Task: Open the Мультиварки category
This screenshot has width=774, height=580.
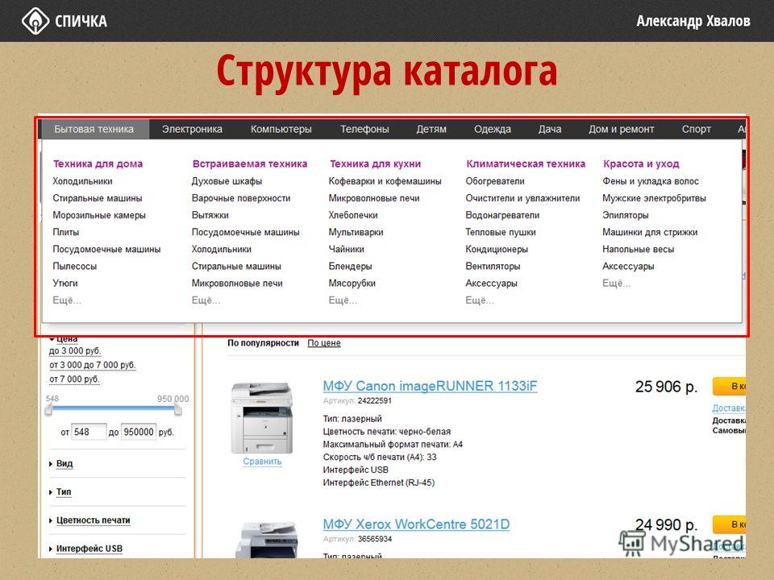Action: 356,232
